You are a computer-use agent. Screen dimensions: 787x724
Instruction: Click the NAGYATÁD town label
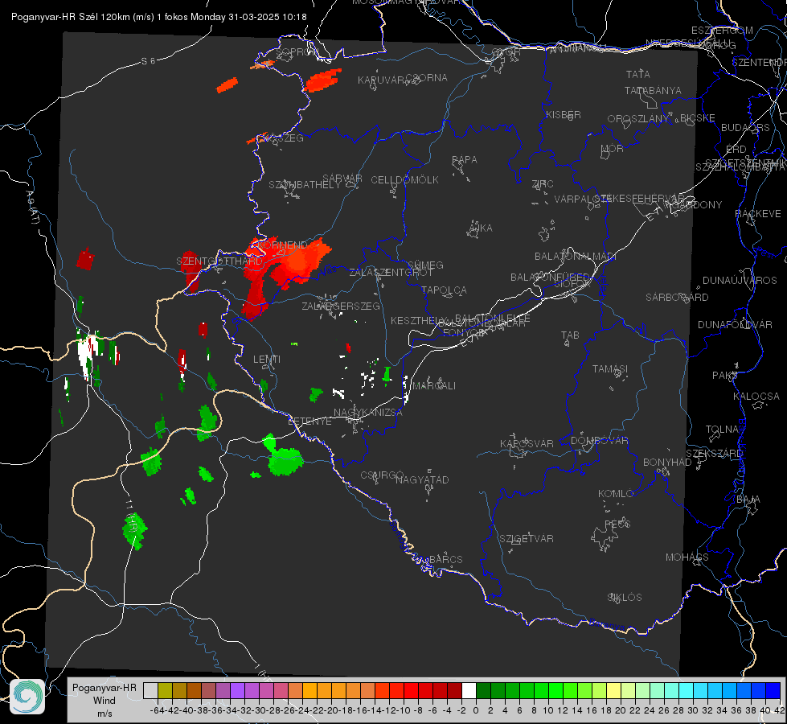[x=422, y=479]
